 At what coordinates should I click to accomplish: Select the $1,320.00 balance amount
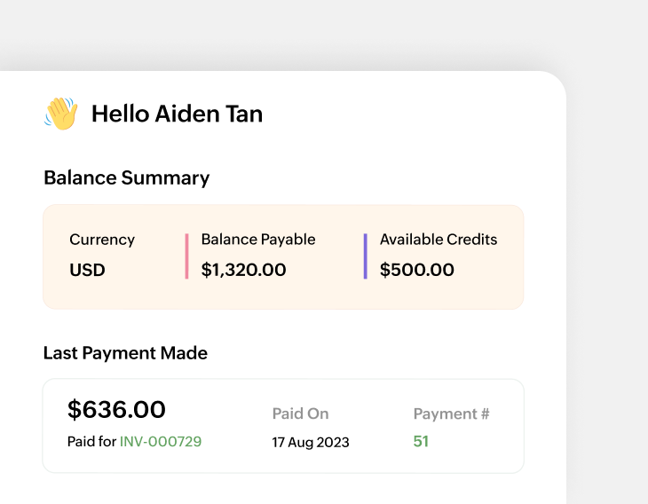click(x=243, y=270)
